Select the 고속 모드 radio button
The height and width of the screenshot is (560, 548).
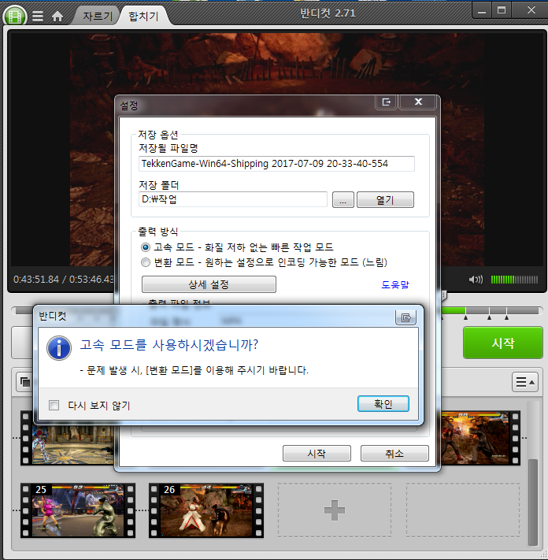146,247
